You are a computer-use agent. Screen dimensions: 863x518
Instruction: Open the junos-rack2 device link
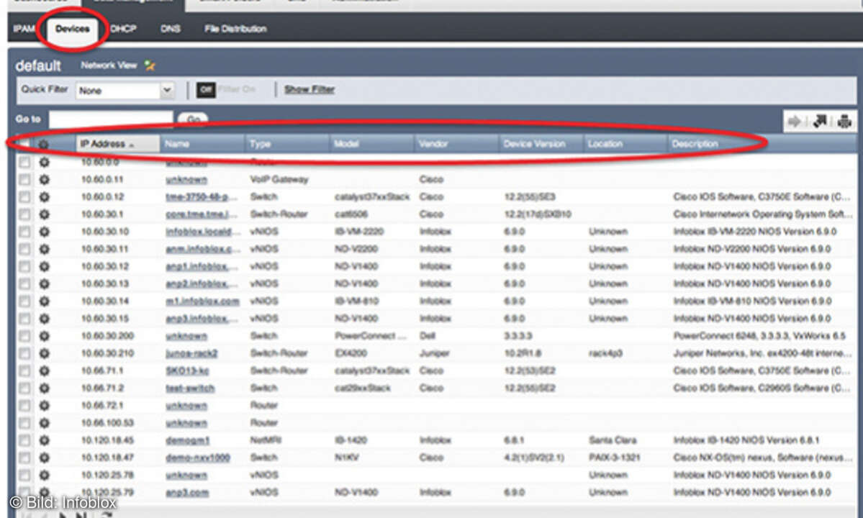point(191,353)
